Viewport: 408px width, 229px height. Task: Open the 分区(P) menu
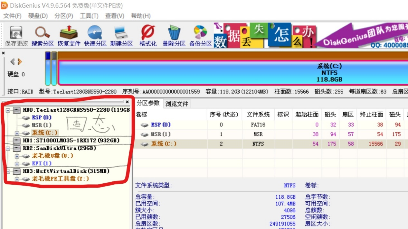click(x=64, y=16)
